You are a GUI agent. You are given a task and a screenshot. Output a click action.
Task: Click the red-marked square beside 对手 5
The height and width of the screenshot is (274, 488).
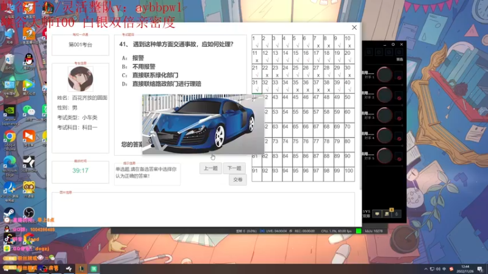point(398,156)
